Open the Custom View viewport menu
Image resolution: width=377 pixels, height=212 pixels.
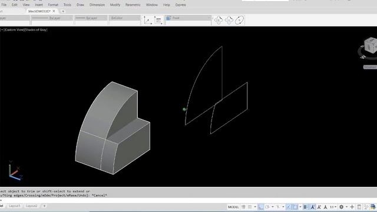[x=14, y=30]
